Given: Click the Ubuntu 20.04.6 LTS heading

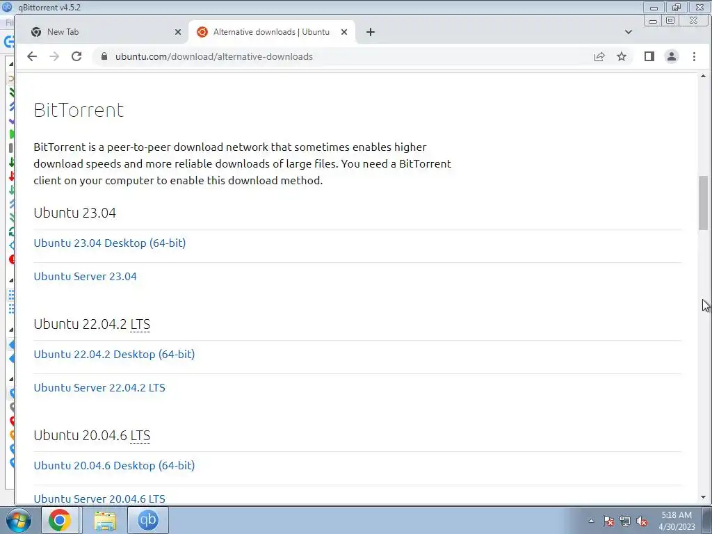Looking at the screenshot, I should pyautogui.click(x=92, y=435).
